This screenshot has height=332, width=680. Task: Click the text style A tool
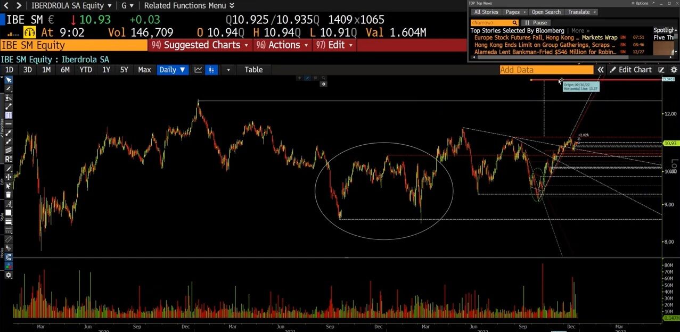point(9,204)
